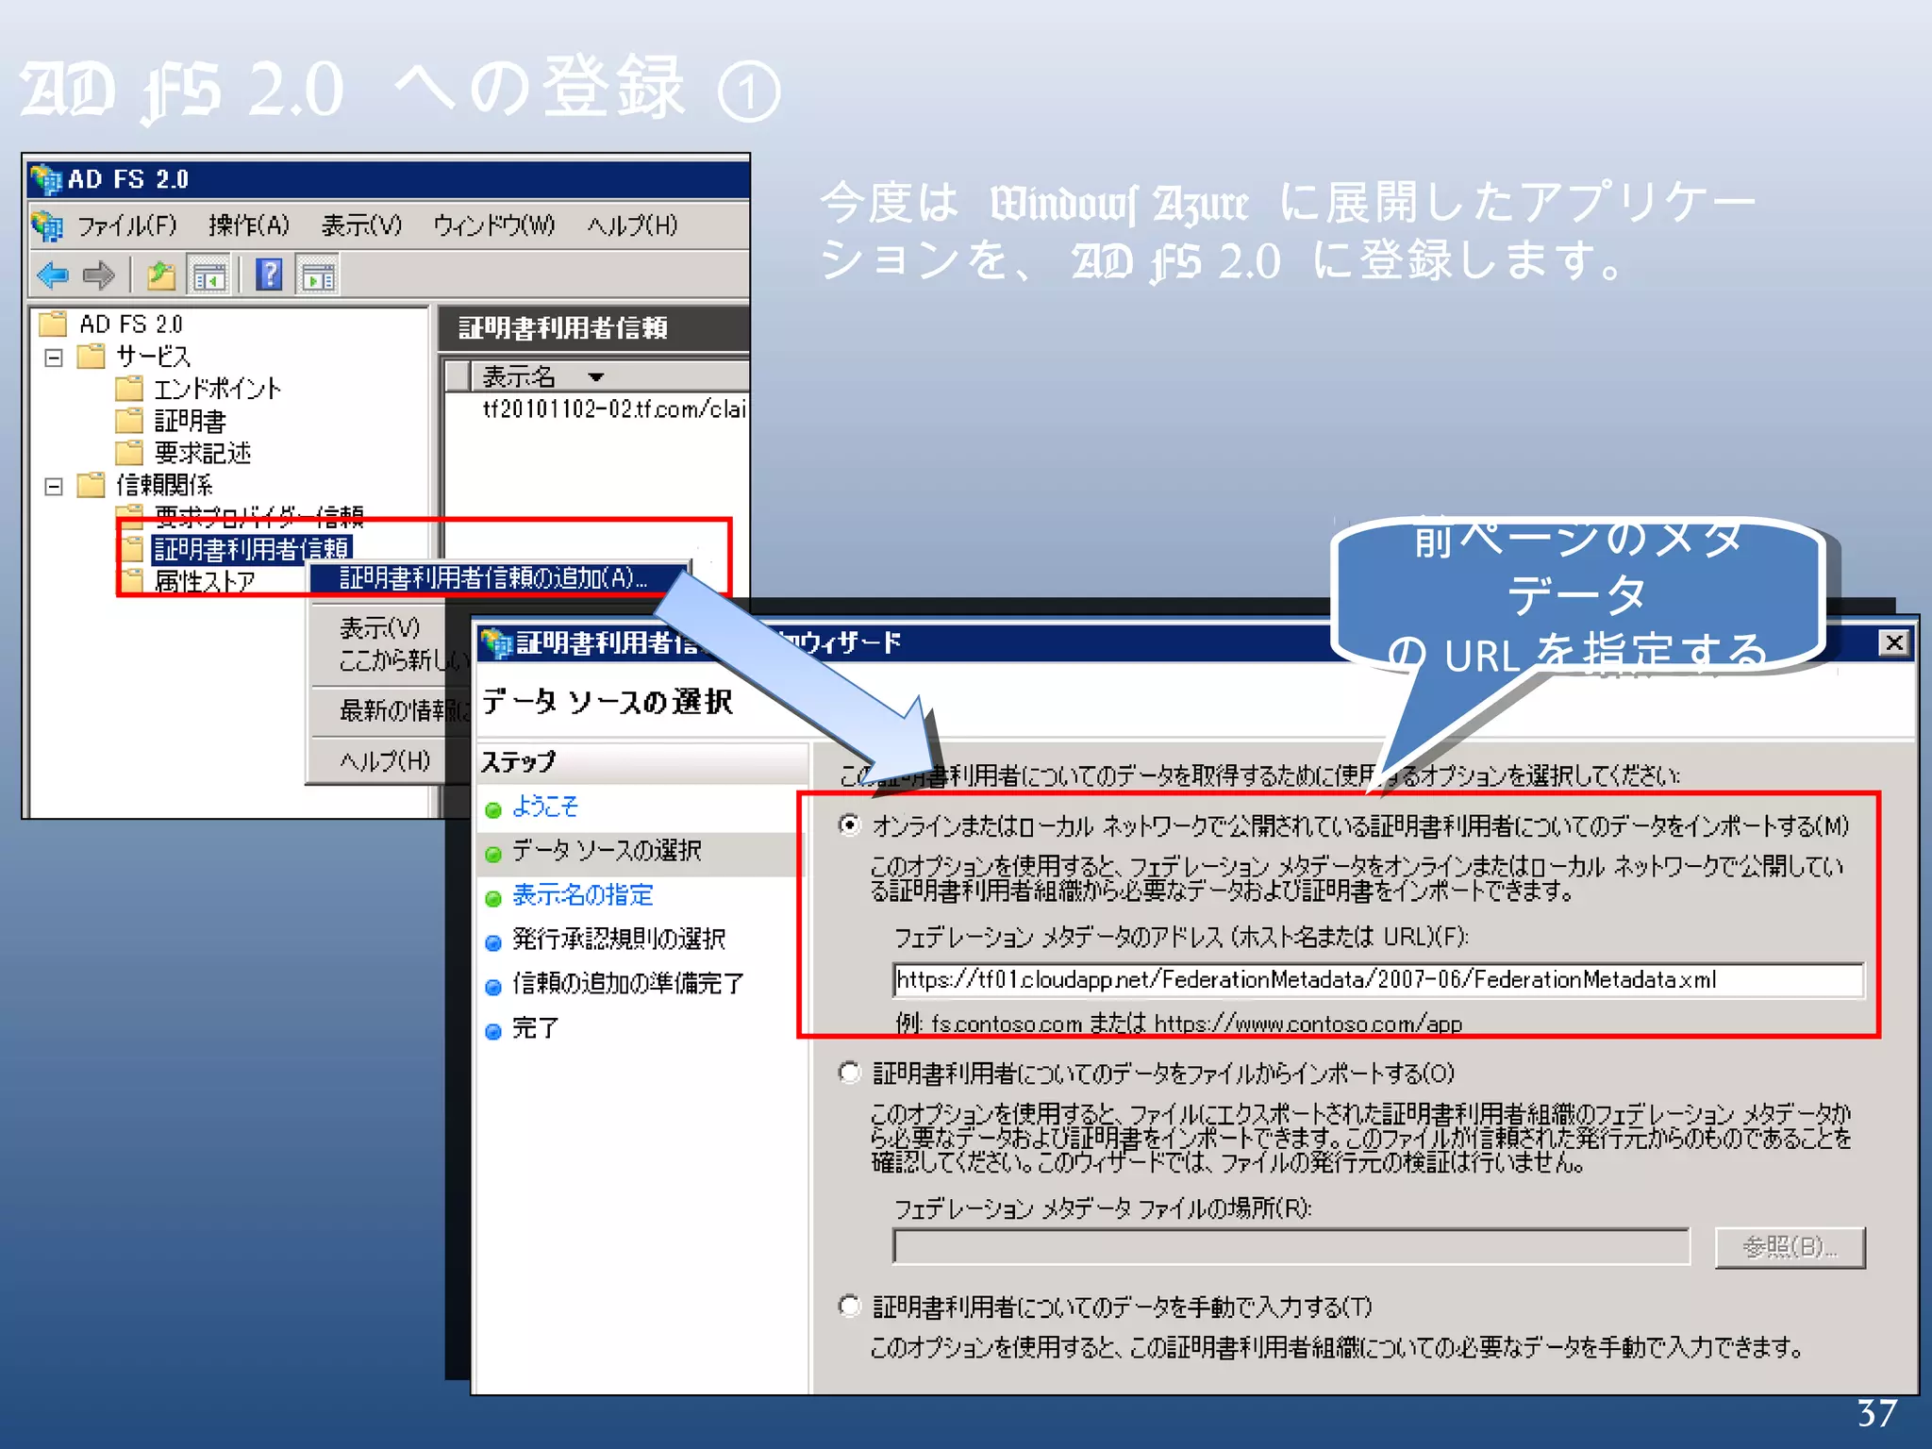Select online/local network import option (M)
The width and height of the screenshot is (1932, 1449).
(x=850, y=825)
